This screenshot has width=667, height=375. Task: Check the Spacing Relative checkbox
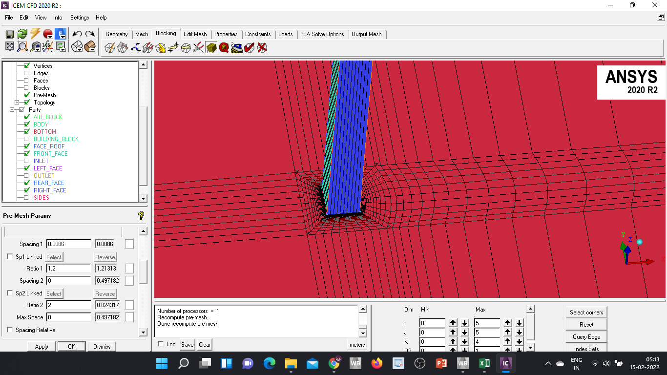tap(10, 330)
